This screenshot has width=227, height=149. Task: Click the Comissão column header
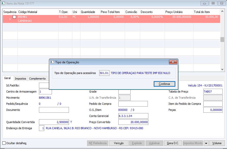point(132,12)
